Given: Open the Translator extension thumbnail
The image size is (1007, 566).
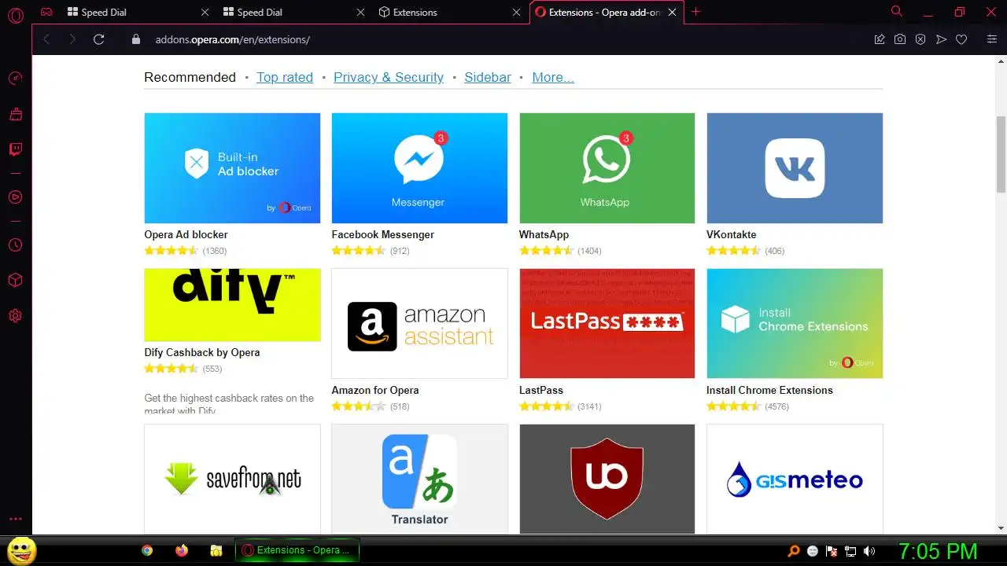Looking at the screenshot, I should [x=419, y=479].
